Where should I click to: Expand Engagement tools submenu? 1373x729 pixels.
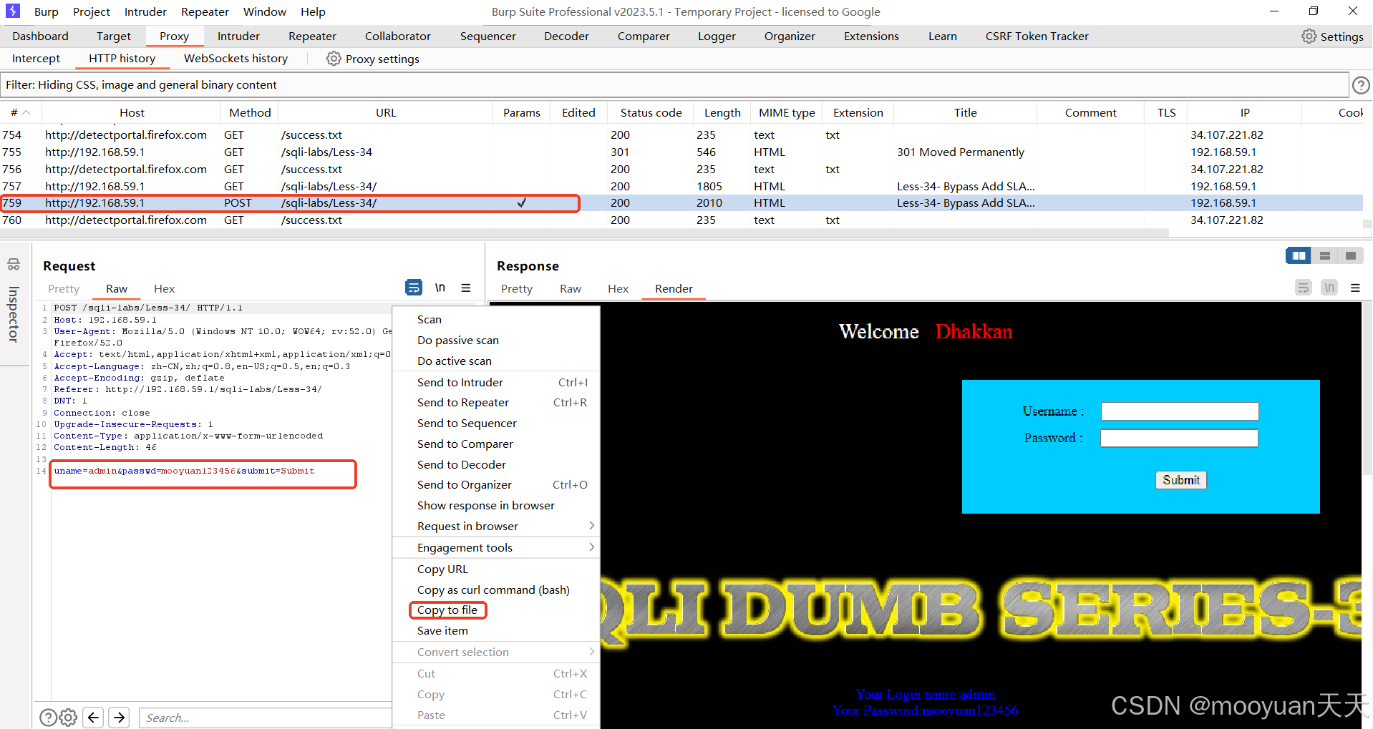coord(496,547)
